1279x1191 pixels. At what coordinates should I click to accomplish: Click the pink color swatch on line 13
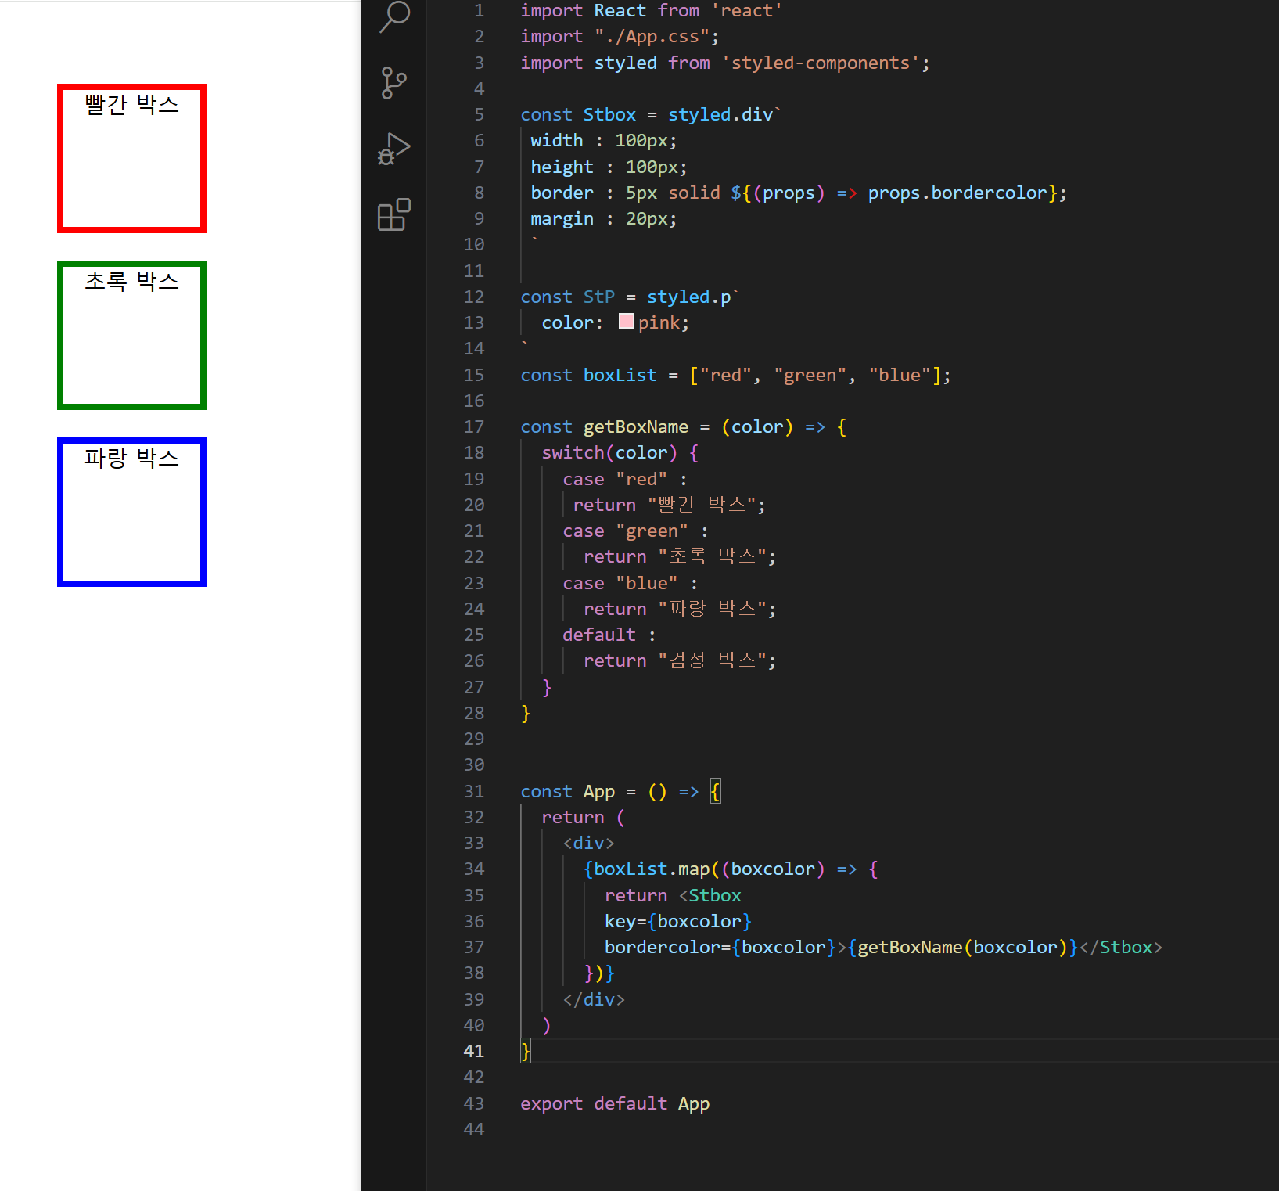(627, 322)
